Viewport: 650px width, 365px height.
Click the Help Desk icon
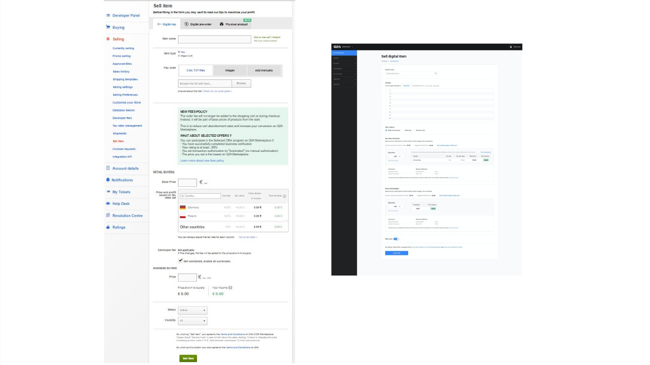(x=108, y=203)
